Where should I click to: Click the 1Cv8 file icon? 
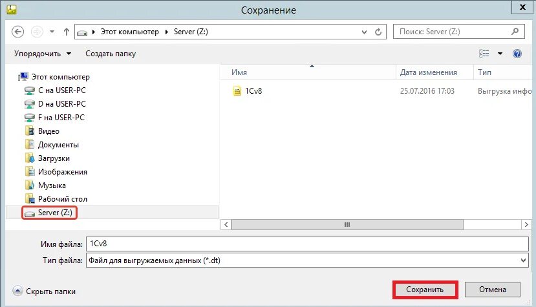pos(237,91)
